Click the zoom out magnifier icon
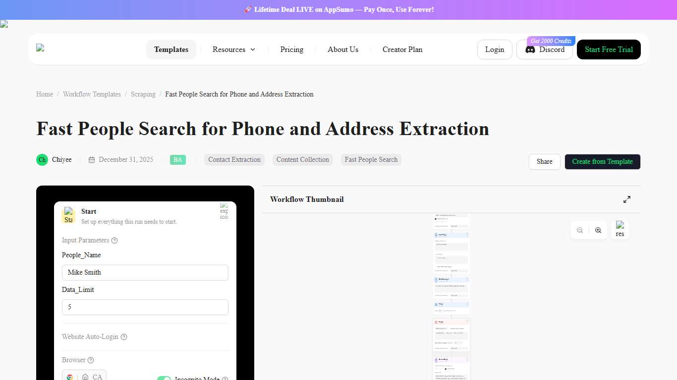677x380 pixels. point(580,230)
